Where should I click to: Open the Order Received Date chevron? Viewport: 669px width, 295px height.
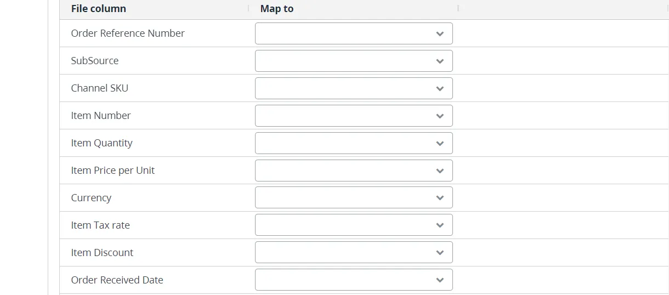click(x=440, y=280)
